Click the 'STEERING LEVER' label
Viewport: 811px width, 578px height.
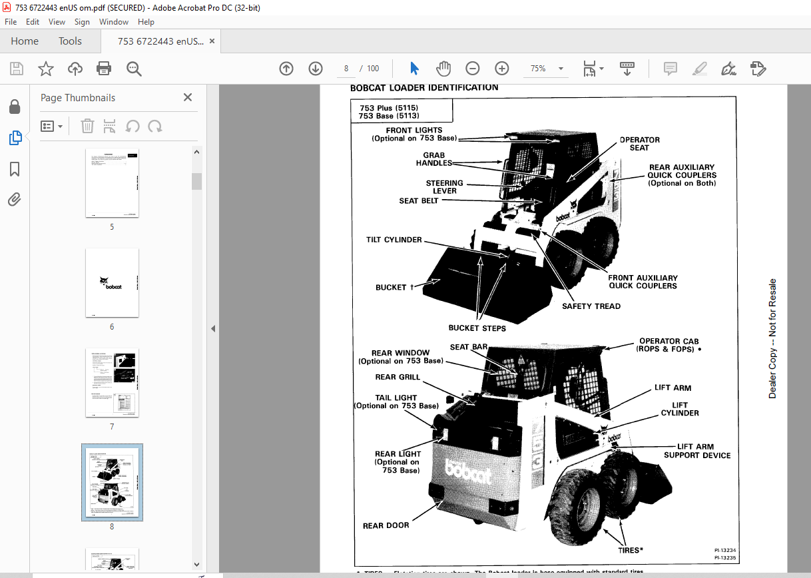pyautogui.click(x=444, y=187)
